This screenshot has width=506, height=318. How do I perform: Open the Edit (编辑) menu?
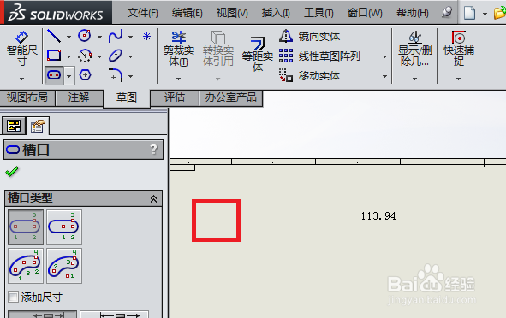click(x=188, y=13)
